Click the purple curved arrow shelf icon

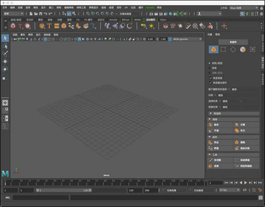(107, 26)
